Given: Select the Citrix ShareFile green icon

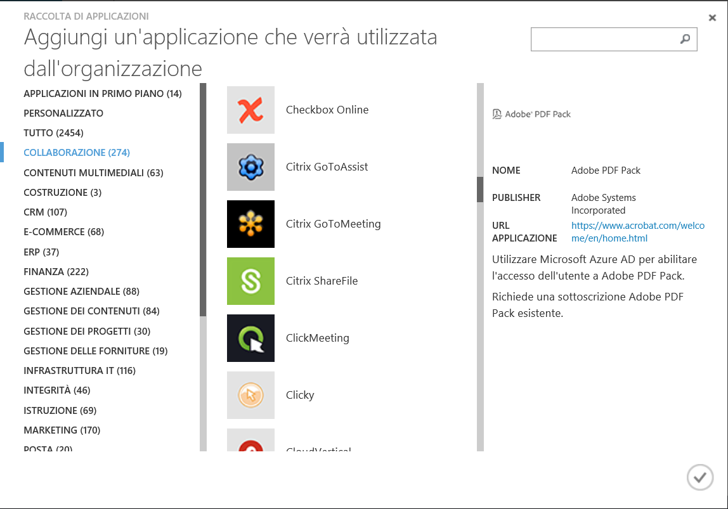Looking at the screenshot, I should (250, 281).
